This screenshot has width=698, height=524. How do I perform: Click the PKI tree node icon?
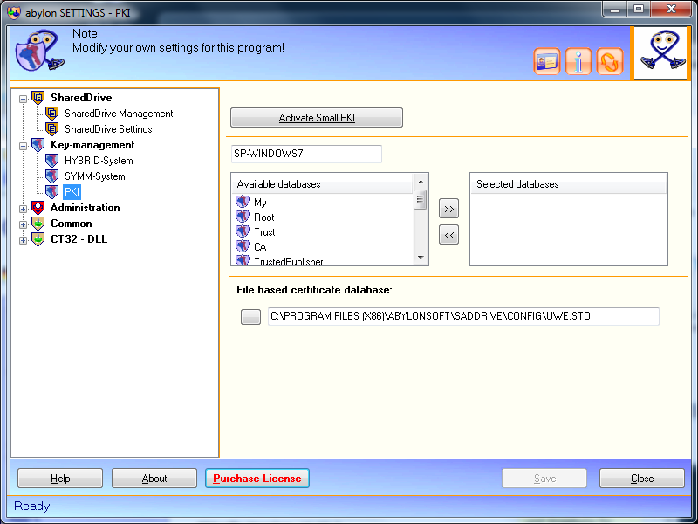pyautogui.click(x=52, y=192)
